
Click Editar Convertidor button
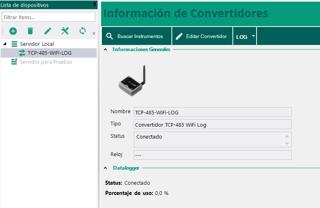(202, 36)
